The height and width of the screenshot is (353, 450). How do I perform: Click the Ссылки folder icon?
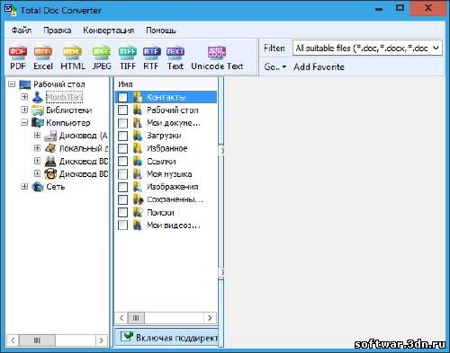point(138,162)
